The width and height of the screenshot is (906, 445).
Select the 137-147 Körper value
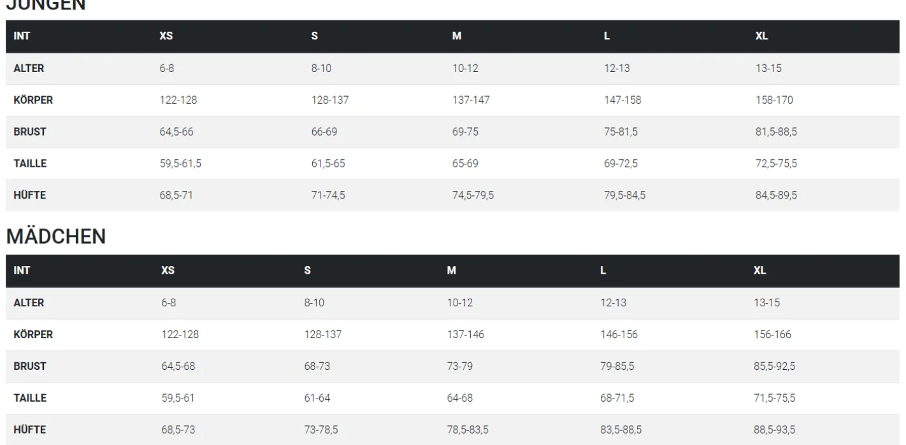click(x=471, y=100)
